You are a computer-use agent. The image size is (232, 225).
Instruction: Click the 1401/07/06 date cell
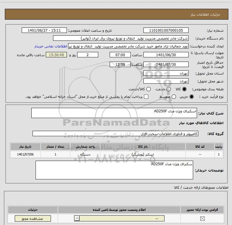[x=25, y=154]
